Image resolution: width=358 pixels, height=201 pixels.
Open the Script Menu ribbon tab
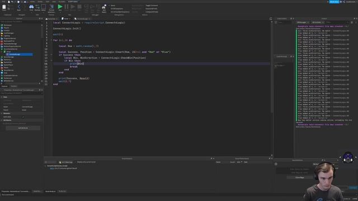click(73, 2)
